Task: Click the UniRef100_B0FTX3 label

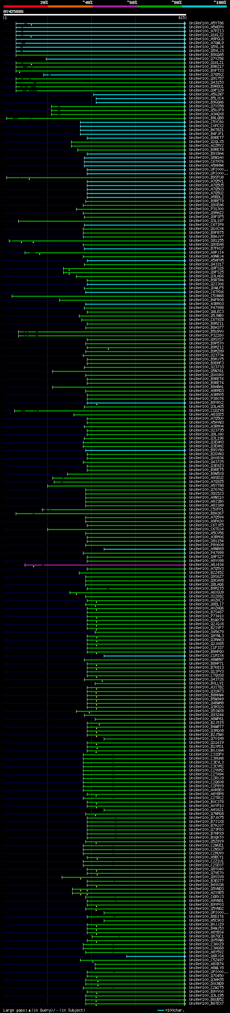Action: click(x=206, y=71)
